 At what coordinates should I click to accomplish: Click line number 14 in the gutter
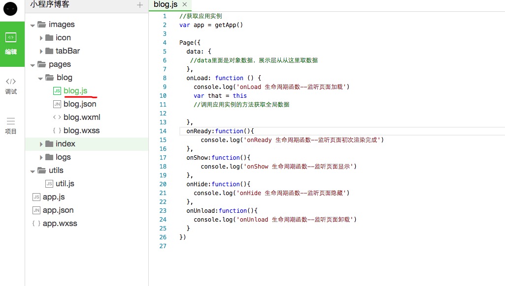click(164, 131)
